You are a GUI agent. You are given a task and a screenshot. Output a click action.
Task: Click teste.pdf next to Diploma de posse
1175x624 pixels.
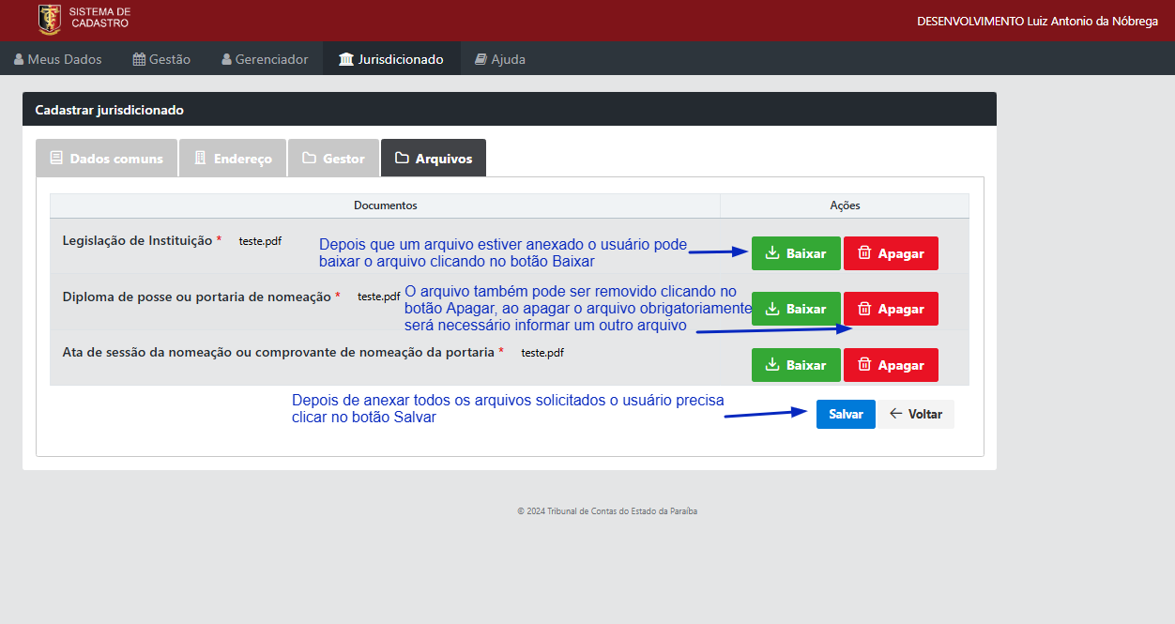coord(379,297)
